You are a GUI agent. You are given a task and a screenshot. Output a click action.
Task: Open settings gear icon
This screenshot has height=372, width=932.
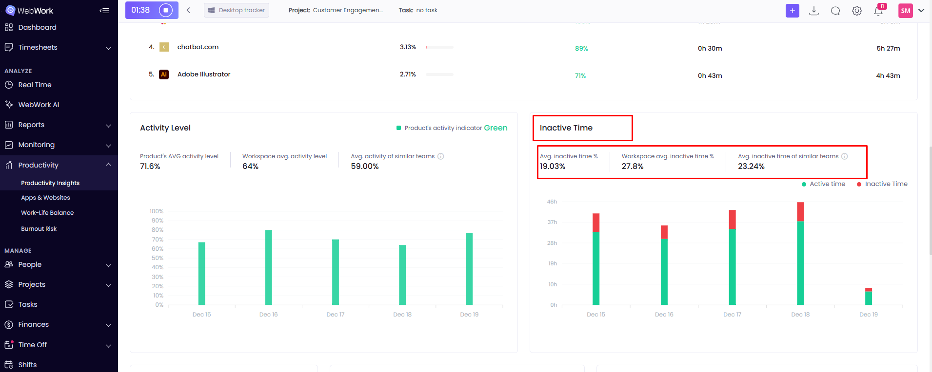[856, 11]
